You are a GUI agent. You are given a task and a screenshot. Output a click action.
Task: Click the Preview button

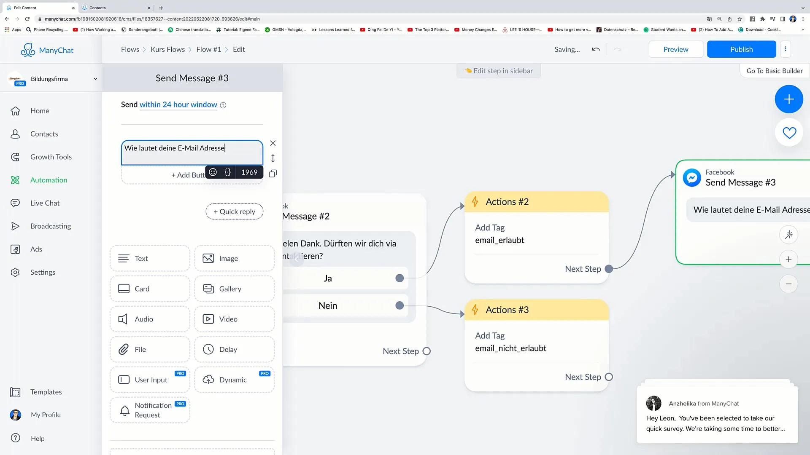pos(675,49)
